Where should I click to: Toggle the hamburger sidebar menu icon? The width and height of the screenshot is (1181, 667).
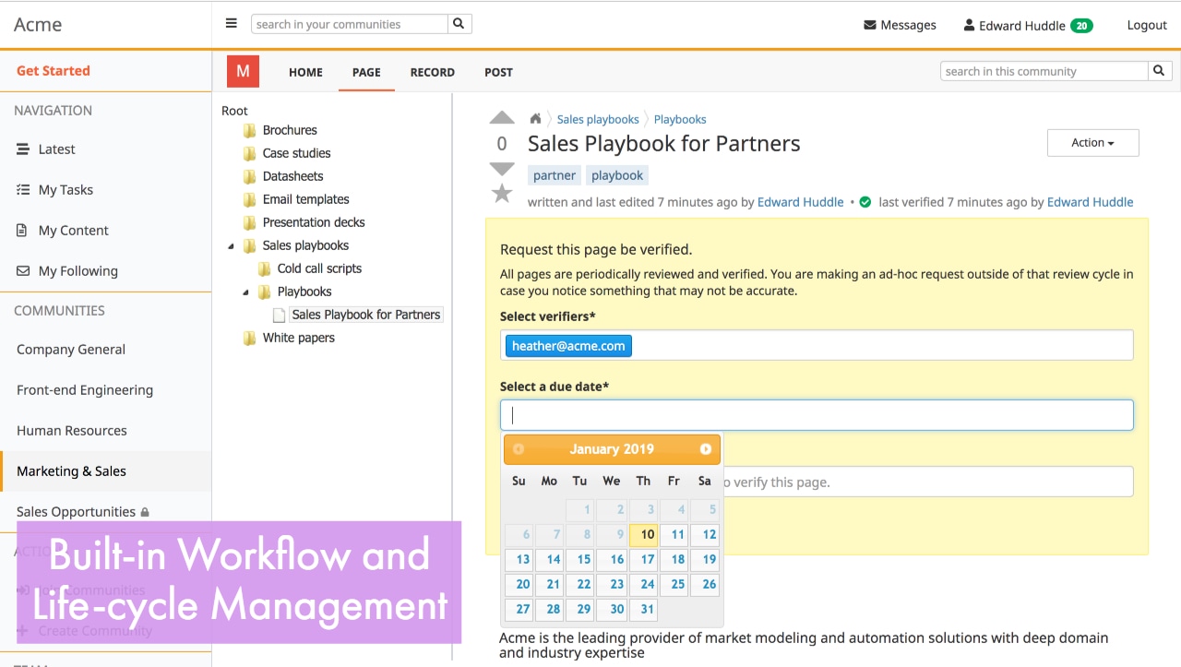(232, 24)
